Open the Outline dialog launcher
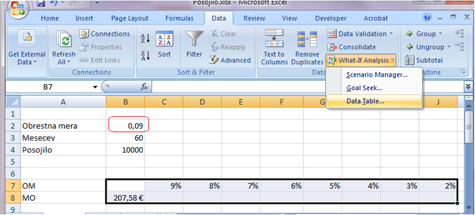 462,72
